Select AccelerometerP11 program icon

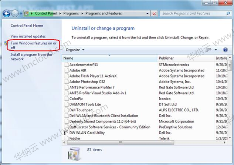[x=67, y=65]
